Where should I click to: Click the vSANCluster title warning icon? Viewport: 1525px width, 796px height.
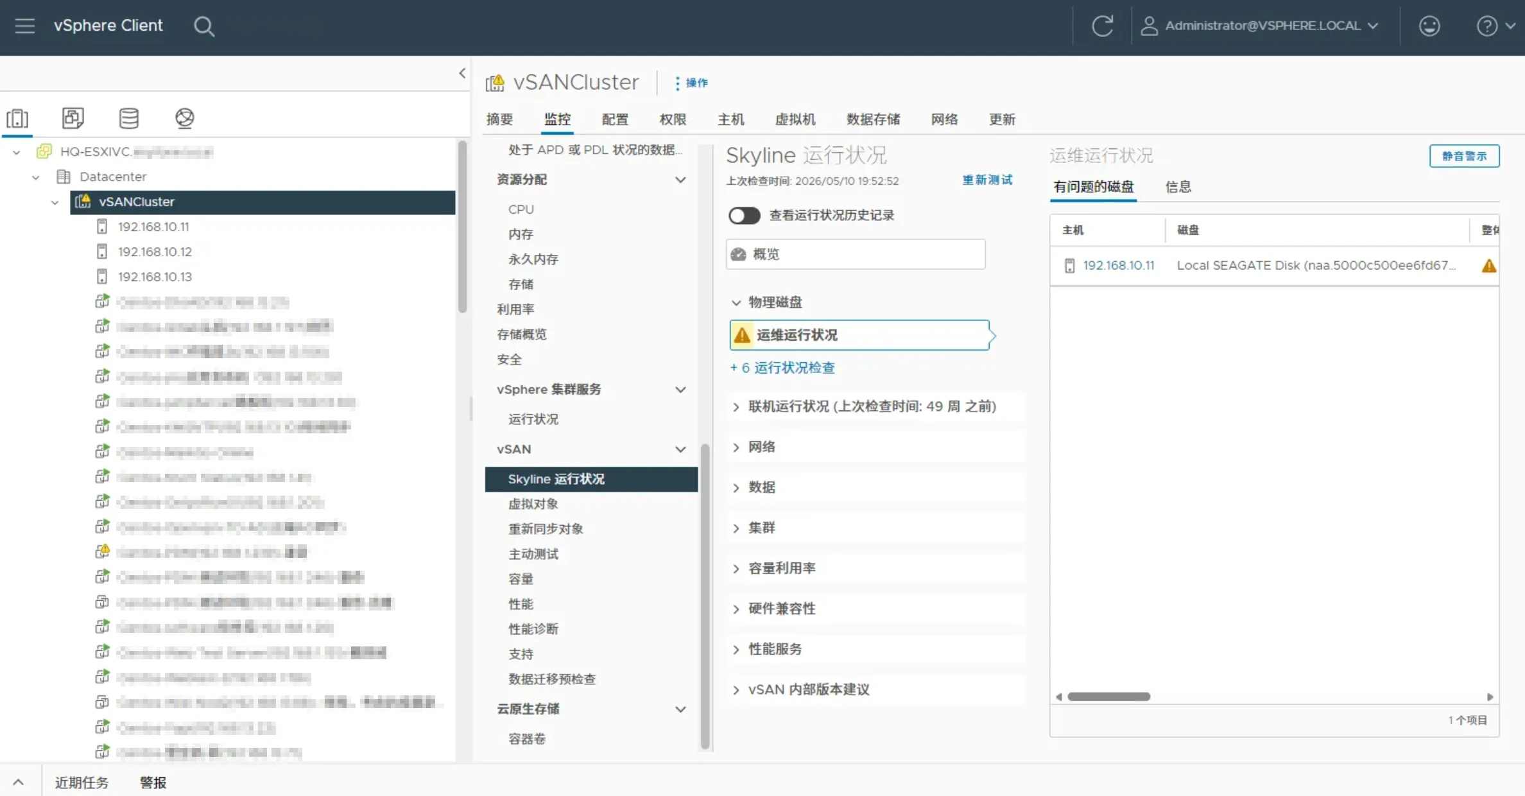tap(495, 83)
